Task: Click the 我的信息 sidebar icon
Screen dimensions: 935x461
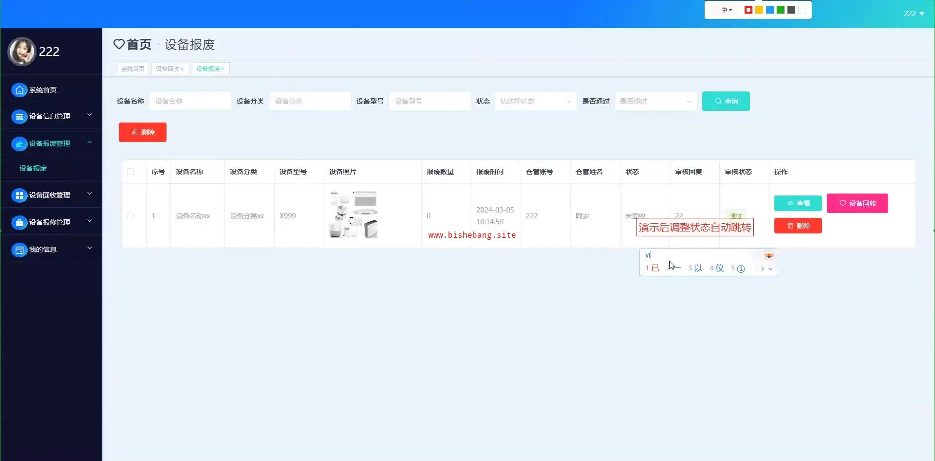Action: [19, 250]
